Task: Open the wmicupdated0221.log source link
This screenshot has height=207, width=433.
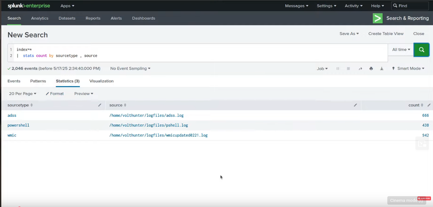Action: (x=158, y=135)
